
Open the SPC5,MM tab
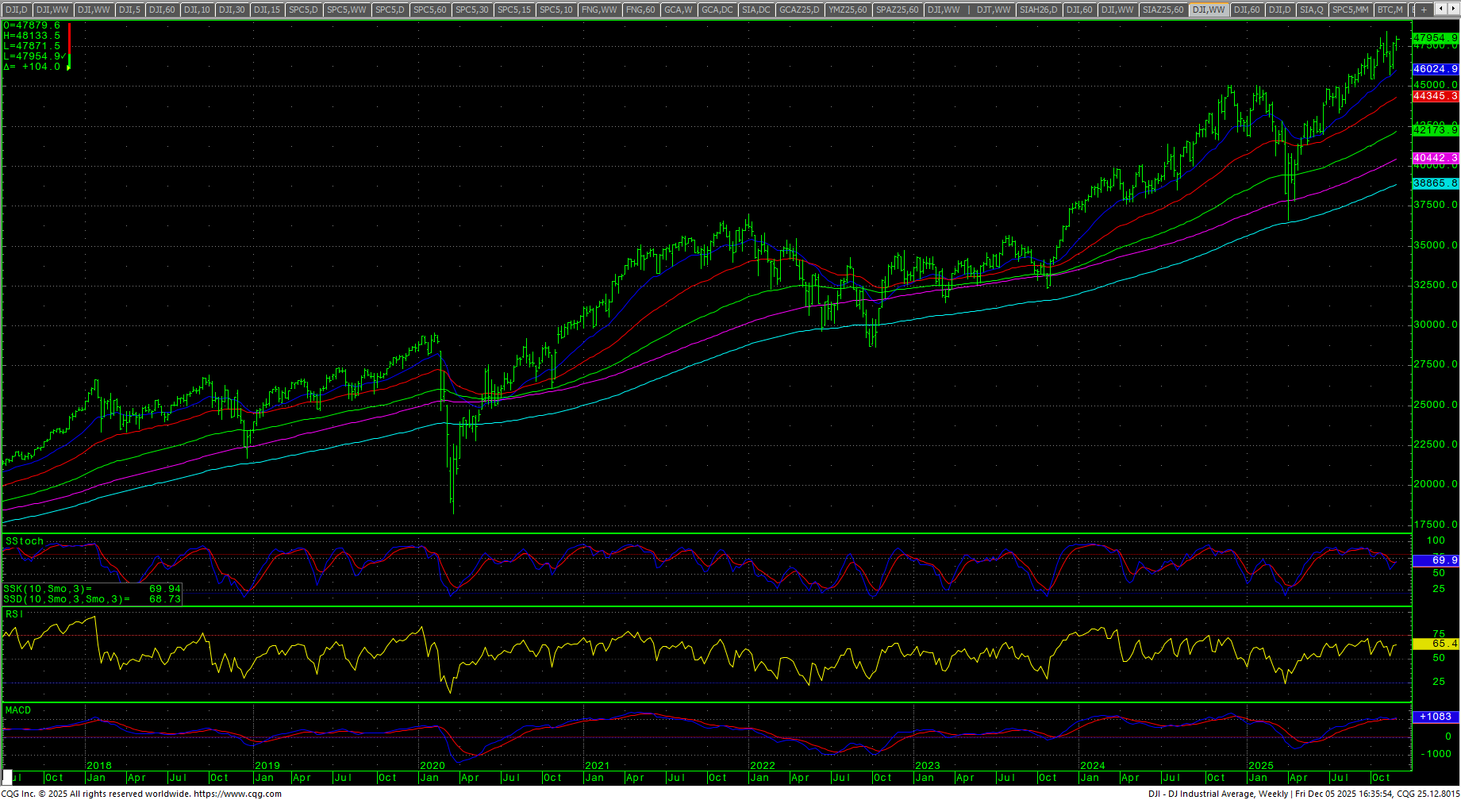click(1350, 10)
